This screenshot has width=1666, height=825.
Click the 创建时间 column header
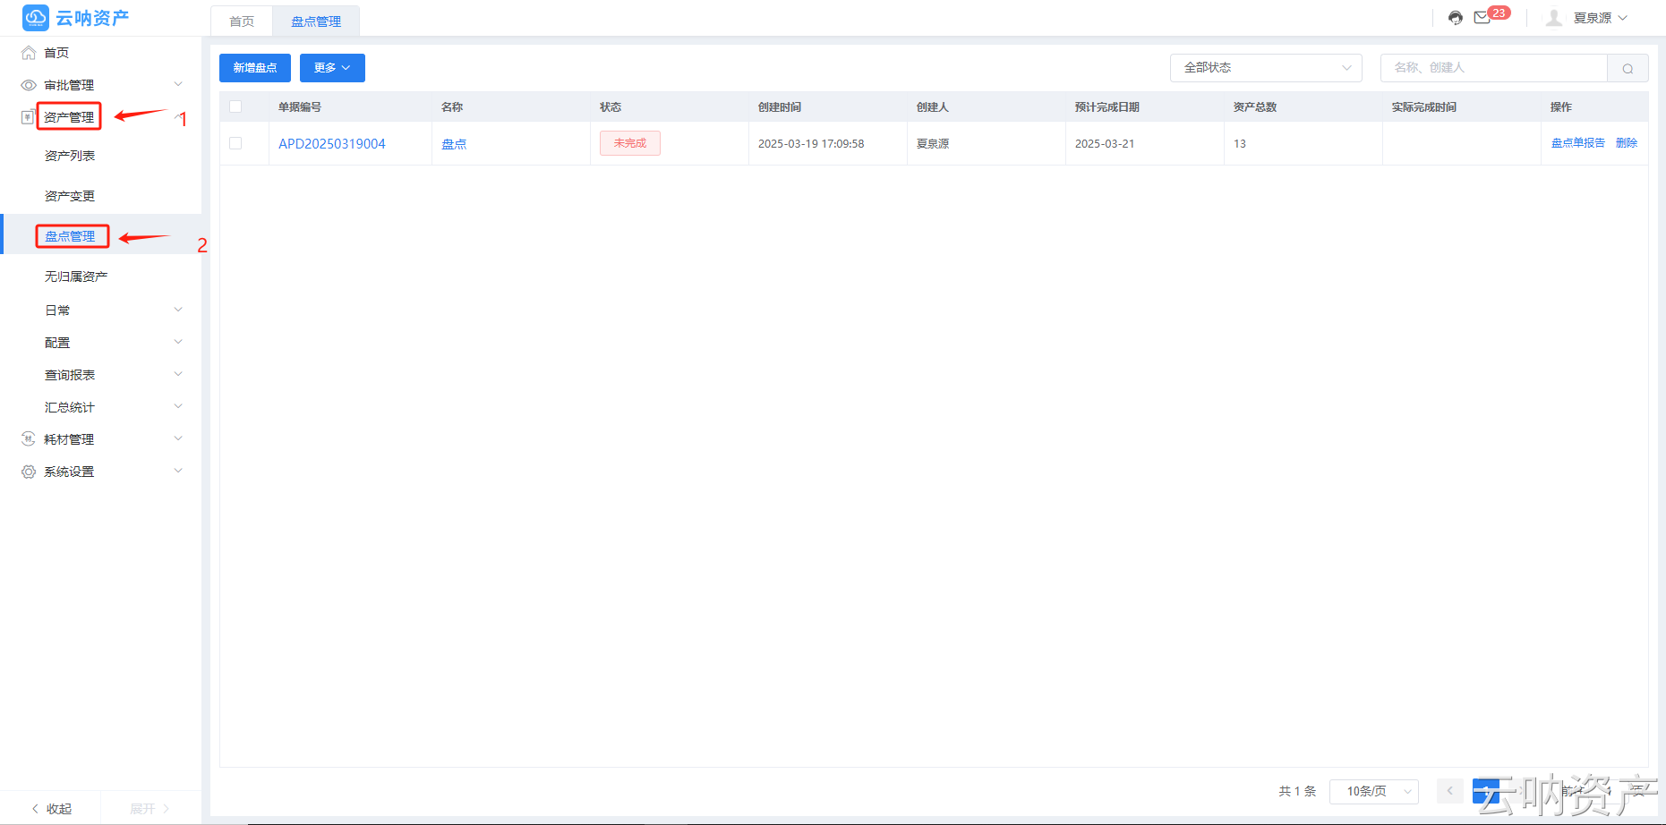click(780, 107)
